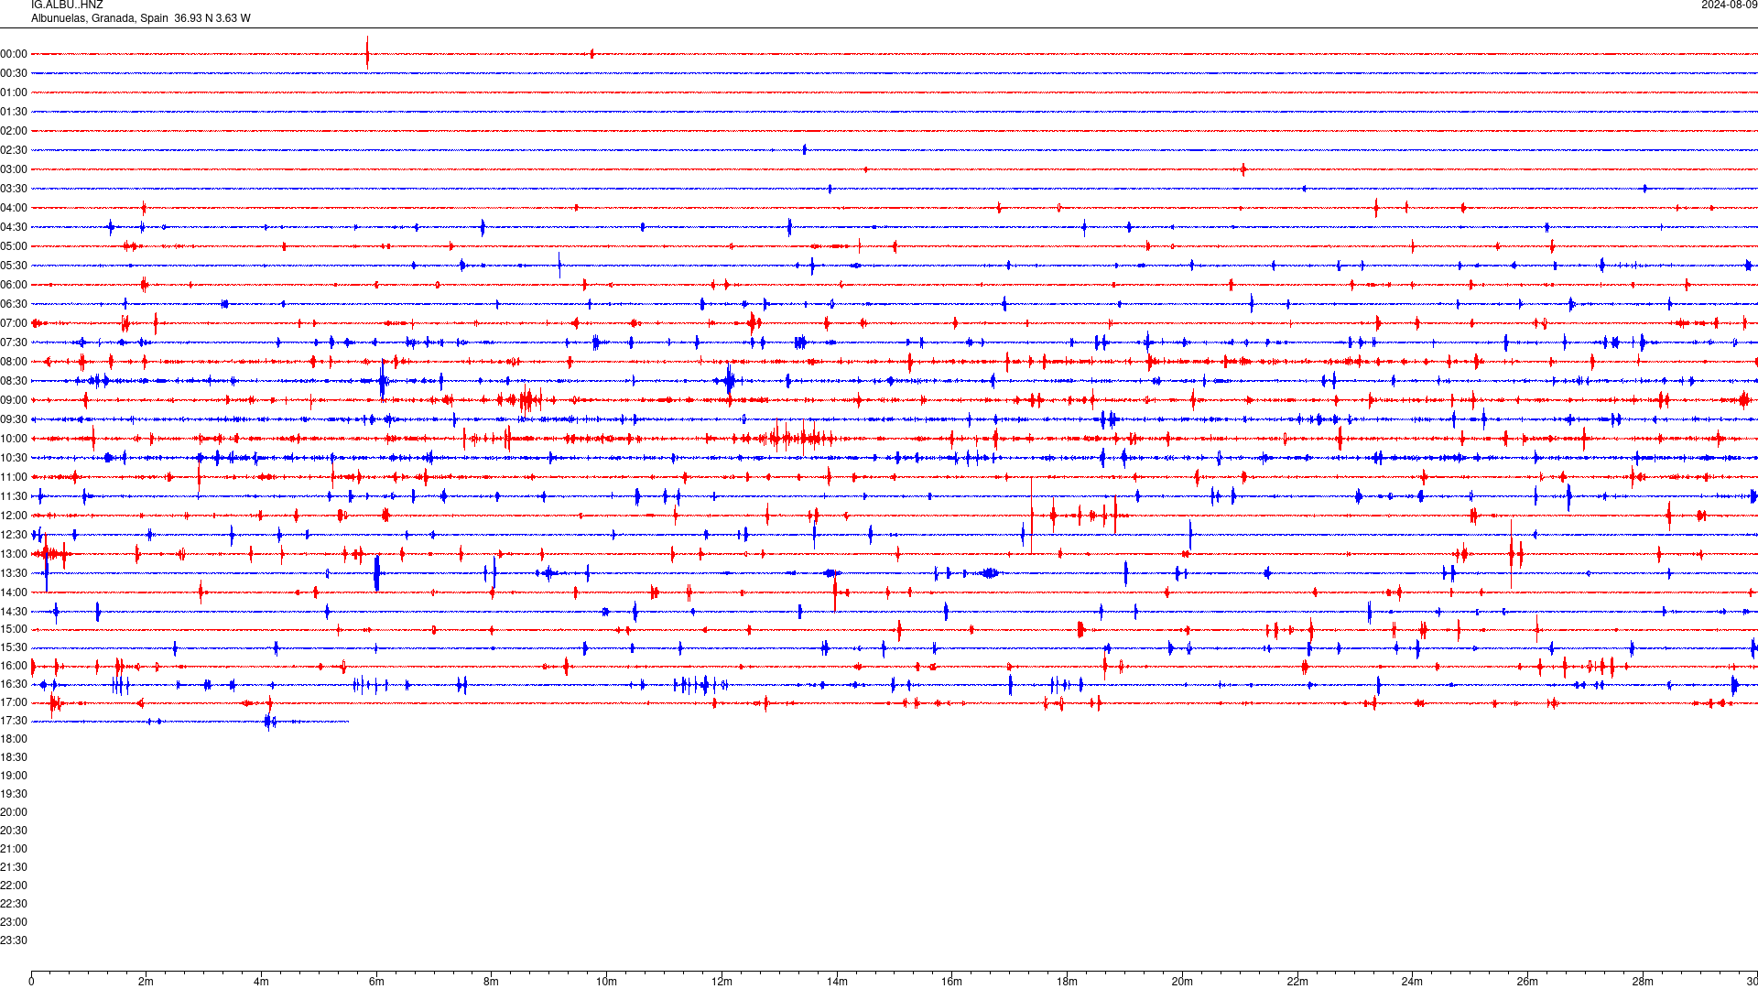This screenshot has height=989, width=1758.
Task: Select the 17:00 time row label
Action: pyautogui.click(x=14, y=702)
